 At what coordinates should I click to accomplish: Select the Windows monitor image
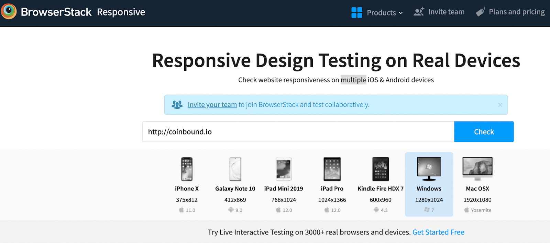click(x=429, y=169)
